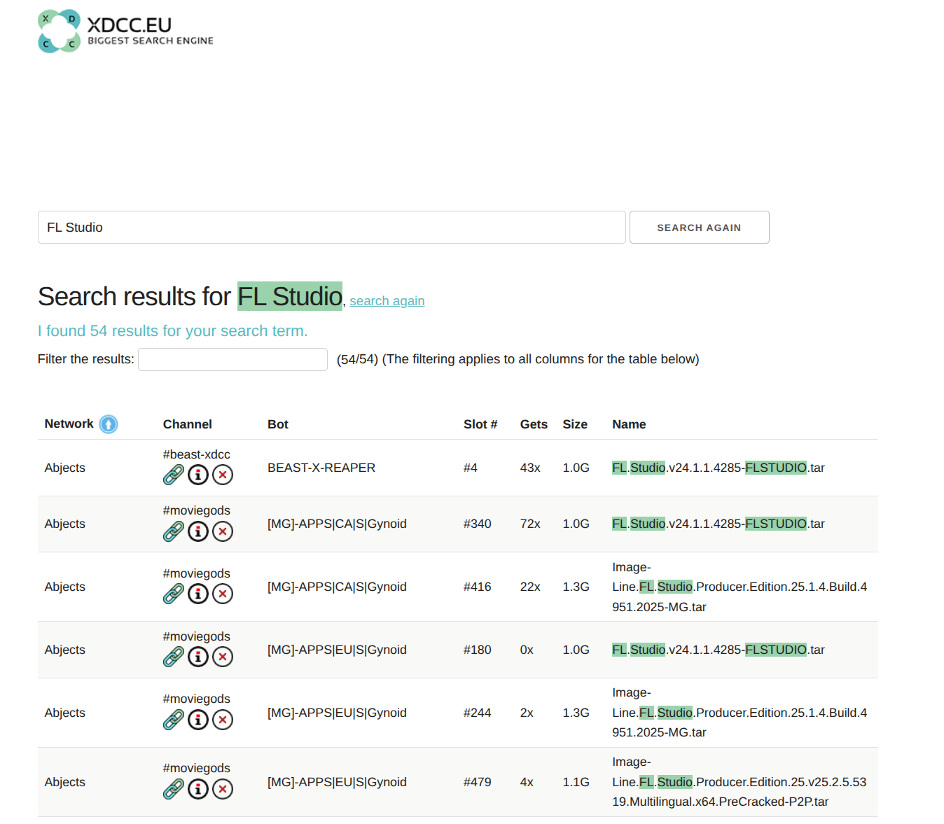
Task: Click the 22x gets value
Action: (530, 587)
